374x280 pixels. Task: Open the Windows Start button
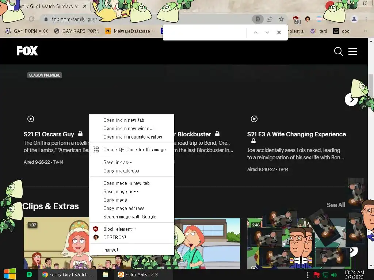coord(10,274)
